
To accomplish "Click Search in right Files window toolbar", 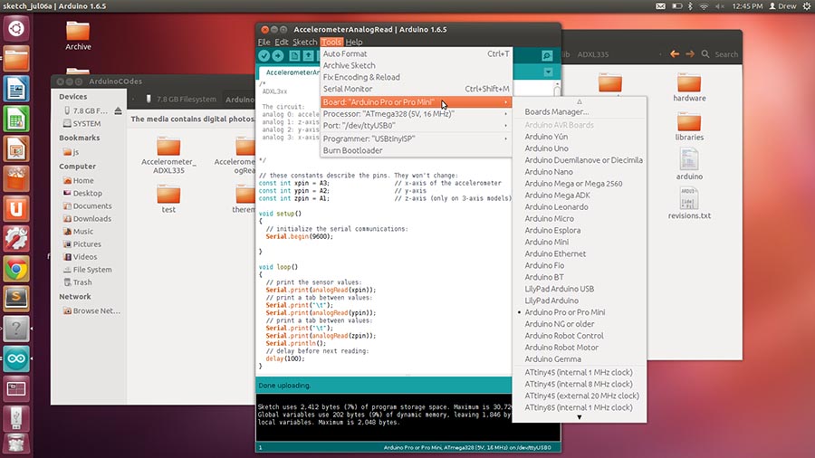I will coord(721,54).
